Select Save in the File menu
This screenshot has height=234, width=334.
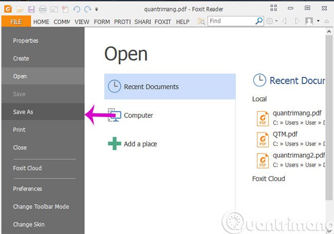43,94
